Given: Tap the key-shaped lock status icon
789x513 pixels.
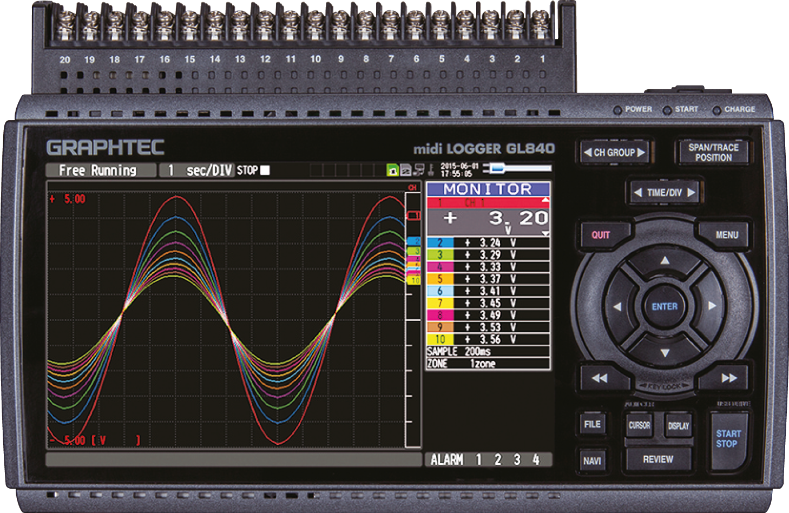Looking at the screenshot, I should click(x=431, y=170).
